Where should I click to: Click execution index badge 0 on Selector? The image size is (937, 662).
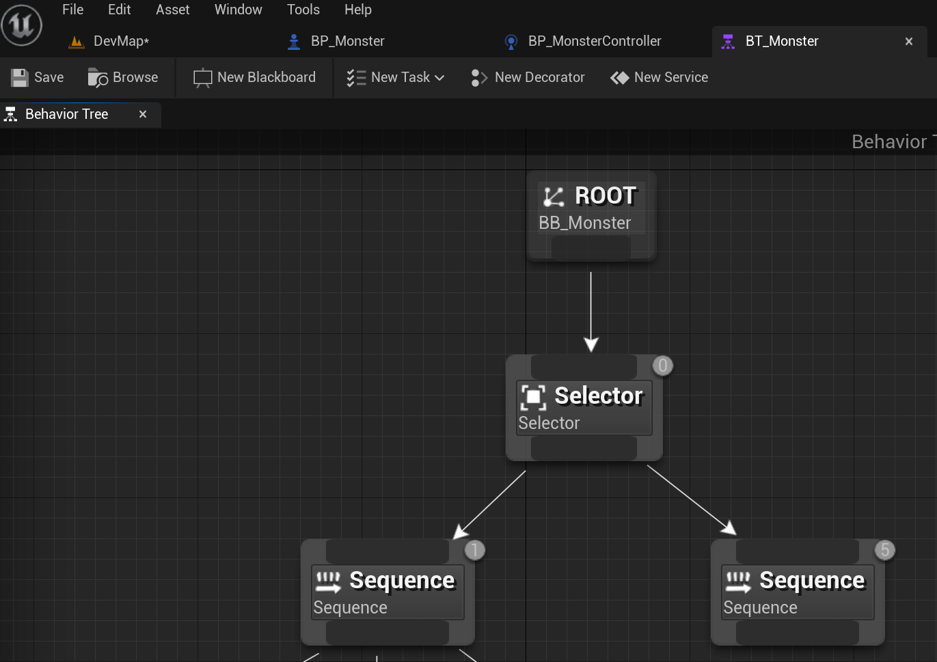662,366
